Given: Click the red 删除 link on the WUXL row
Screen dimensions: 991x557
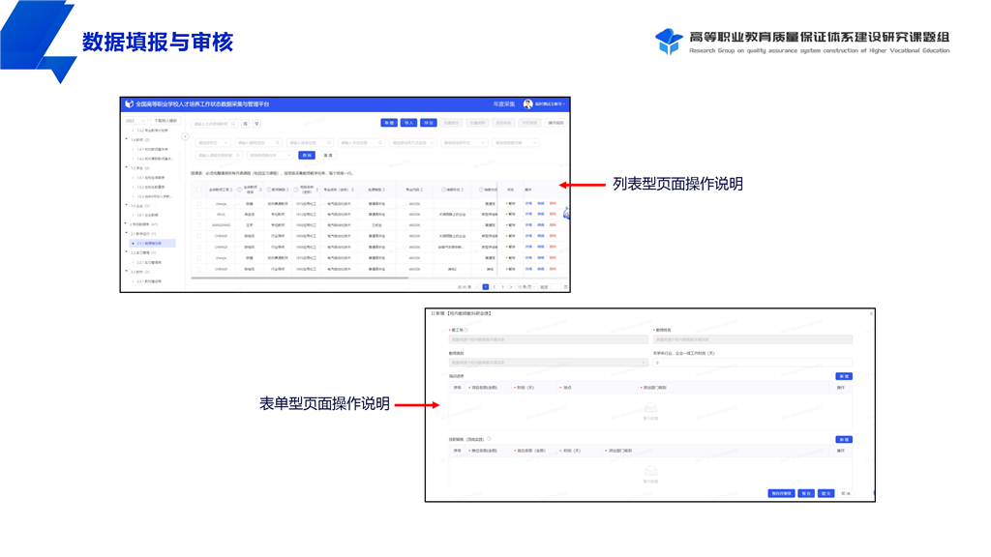Looking at the screenshot, I should pos(553,214).
